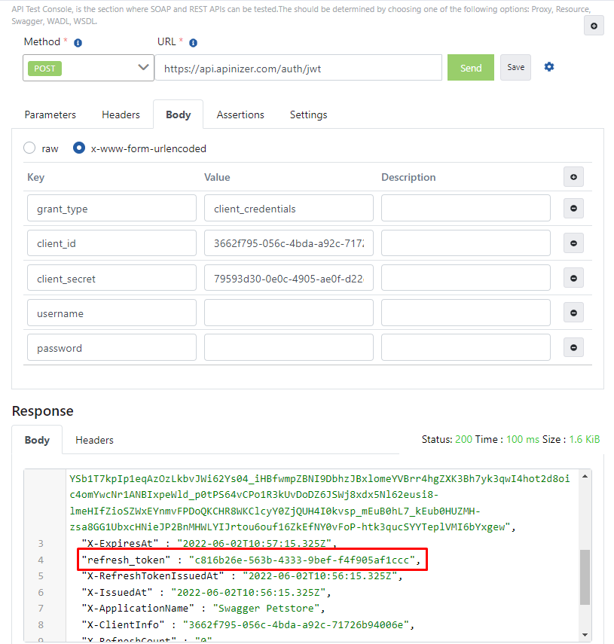614x644 pixels.
Task: Click the plus icon at top right
Action: (x=594, y=26)
